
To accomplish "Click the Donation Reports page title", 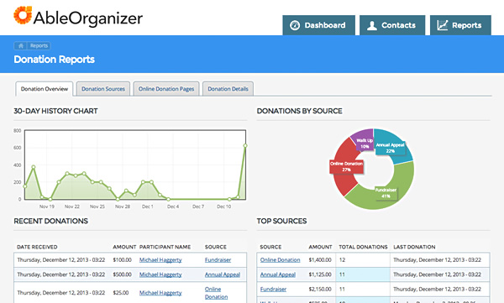I will (54, 60).
